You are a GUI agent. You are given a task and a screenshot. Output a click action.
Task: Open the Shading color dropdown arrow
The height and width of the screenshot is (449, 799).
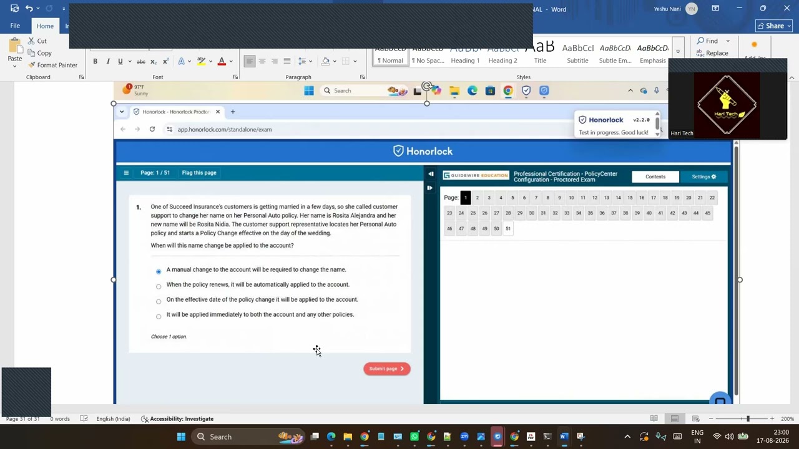tap(335, 61)
